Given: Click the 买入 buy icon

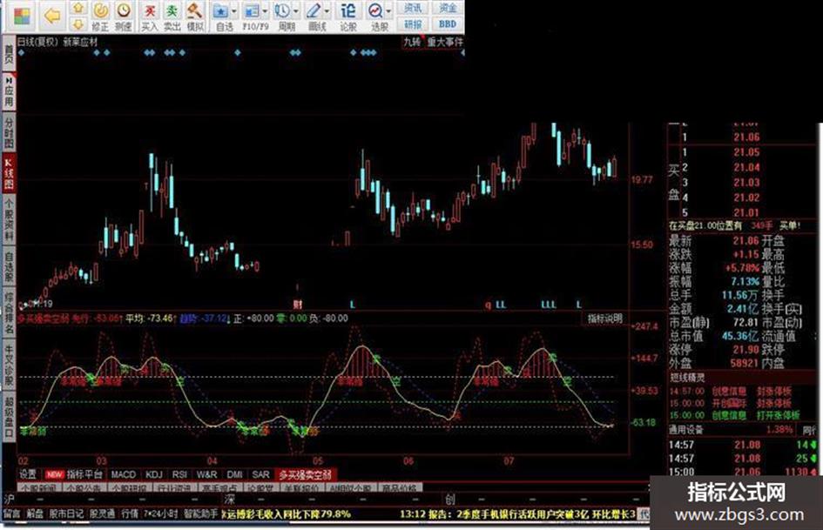Looking at the screenshot, I should click(x=150, y=17).
